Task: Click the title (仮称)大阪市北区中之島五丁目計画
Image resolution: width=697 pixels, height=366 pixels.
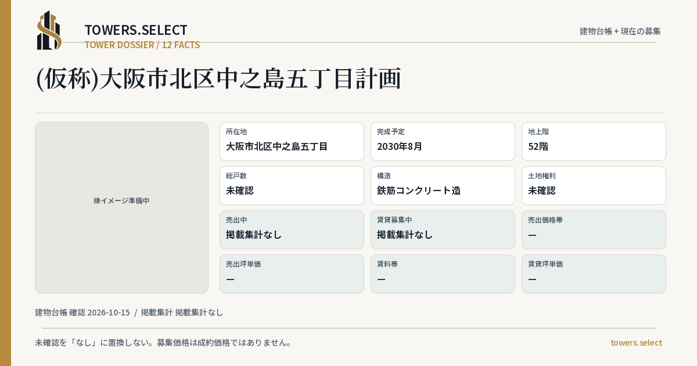Action: (218, 79)
